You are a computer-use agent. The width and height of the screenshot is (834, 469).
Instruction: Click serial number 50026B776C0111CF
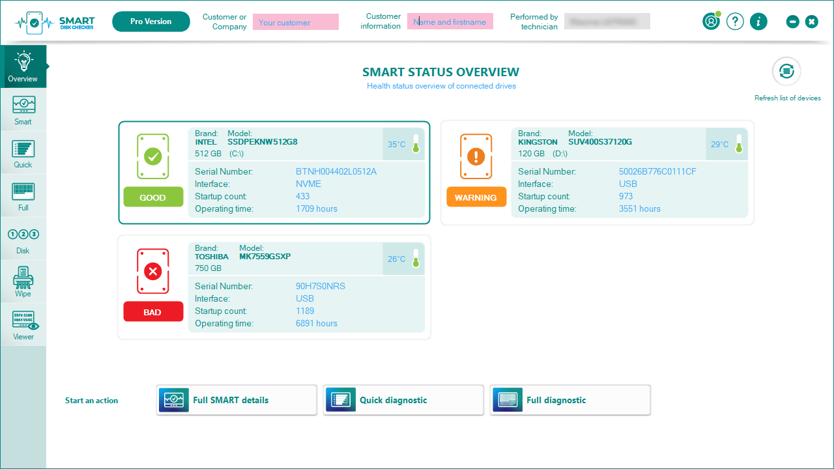[657, 171]
